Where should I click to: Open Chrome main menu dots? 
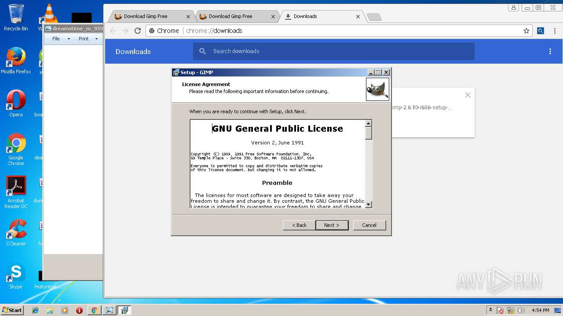click(554, 31)
